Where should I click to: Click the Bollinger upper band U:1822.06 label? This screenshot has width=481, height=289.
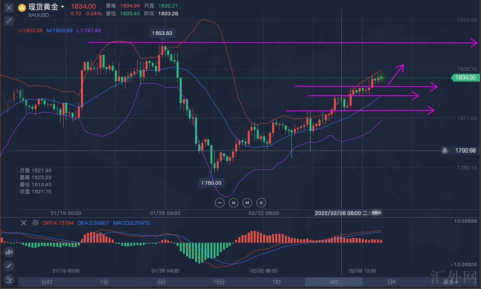pos(30,30)
